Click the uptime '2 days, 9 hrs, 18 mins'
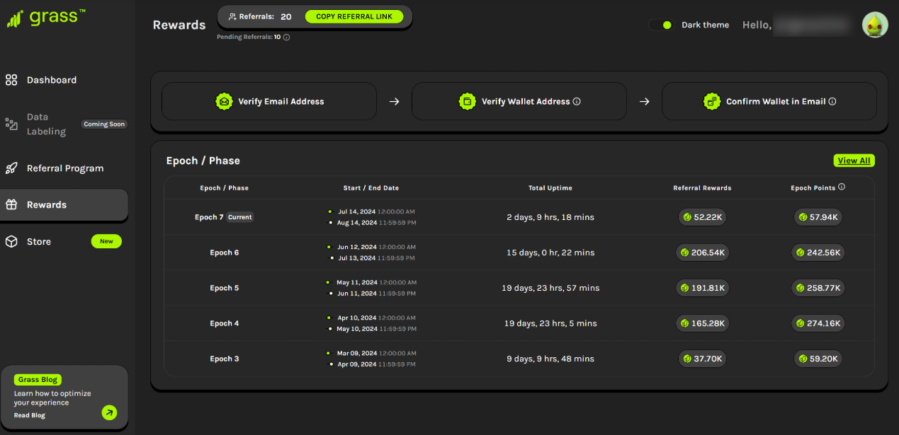 click(x=550, y=217)
